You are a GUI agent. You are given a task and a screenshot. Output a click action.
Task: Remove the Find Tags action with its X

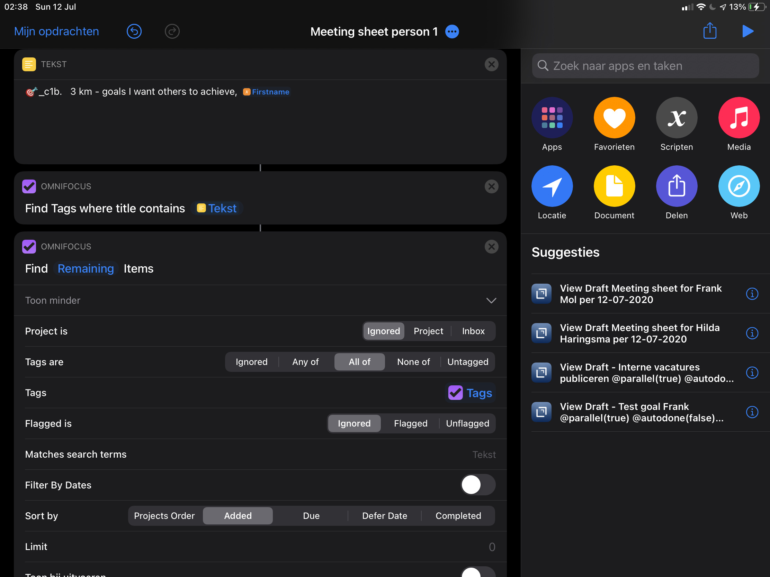[x=491, y=186]
